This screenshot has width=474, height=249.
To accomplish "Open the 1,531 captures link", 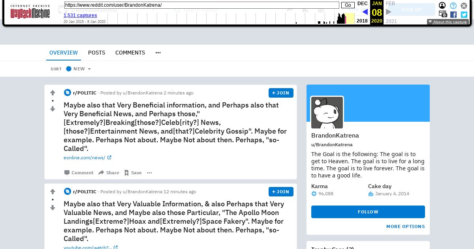I will point(80,15).
